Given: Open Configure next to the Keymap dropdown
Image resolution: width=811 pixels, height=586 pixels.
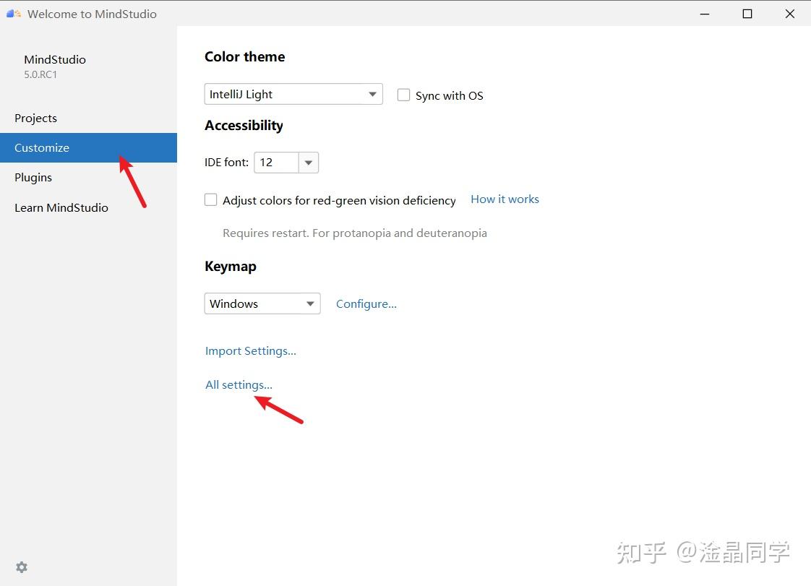Looking at the screenshot, I should click(366, 303).
